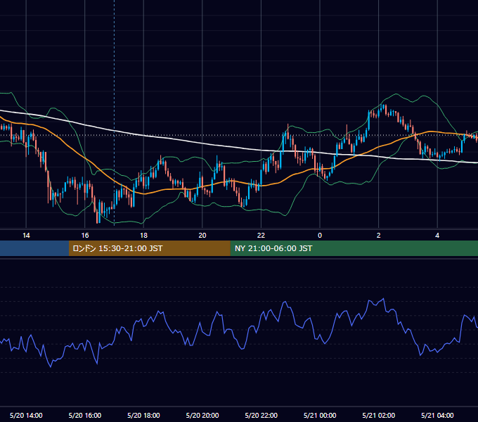478x422 pixels.
Task: Click the 5/21 02:00 date label
Action: point(379,415)
